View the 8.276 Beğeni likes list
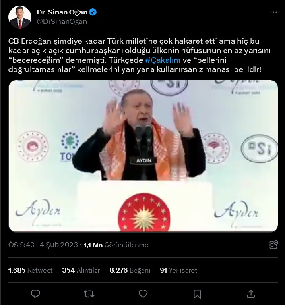This screenshot has height=305, width=285. [130, 270]
